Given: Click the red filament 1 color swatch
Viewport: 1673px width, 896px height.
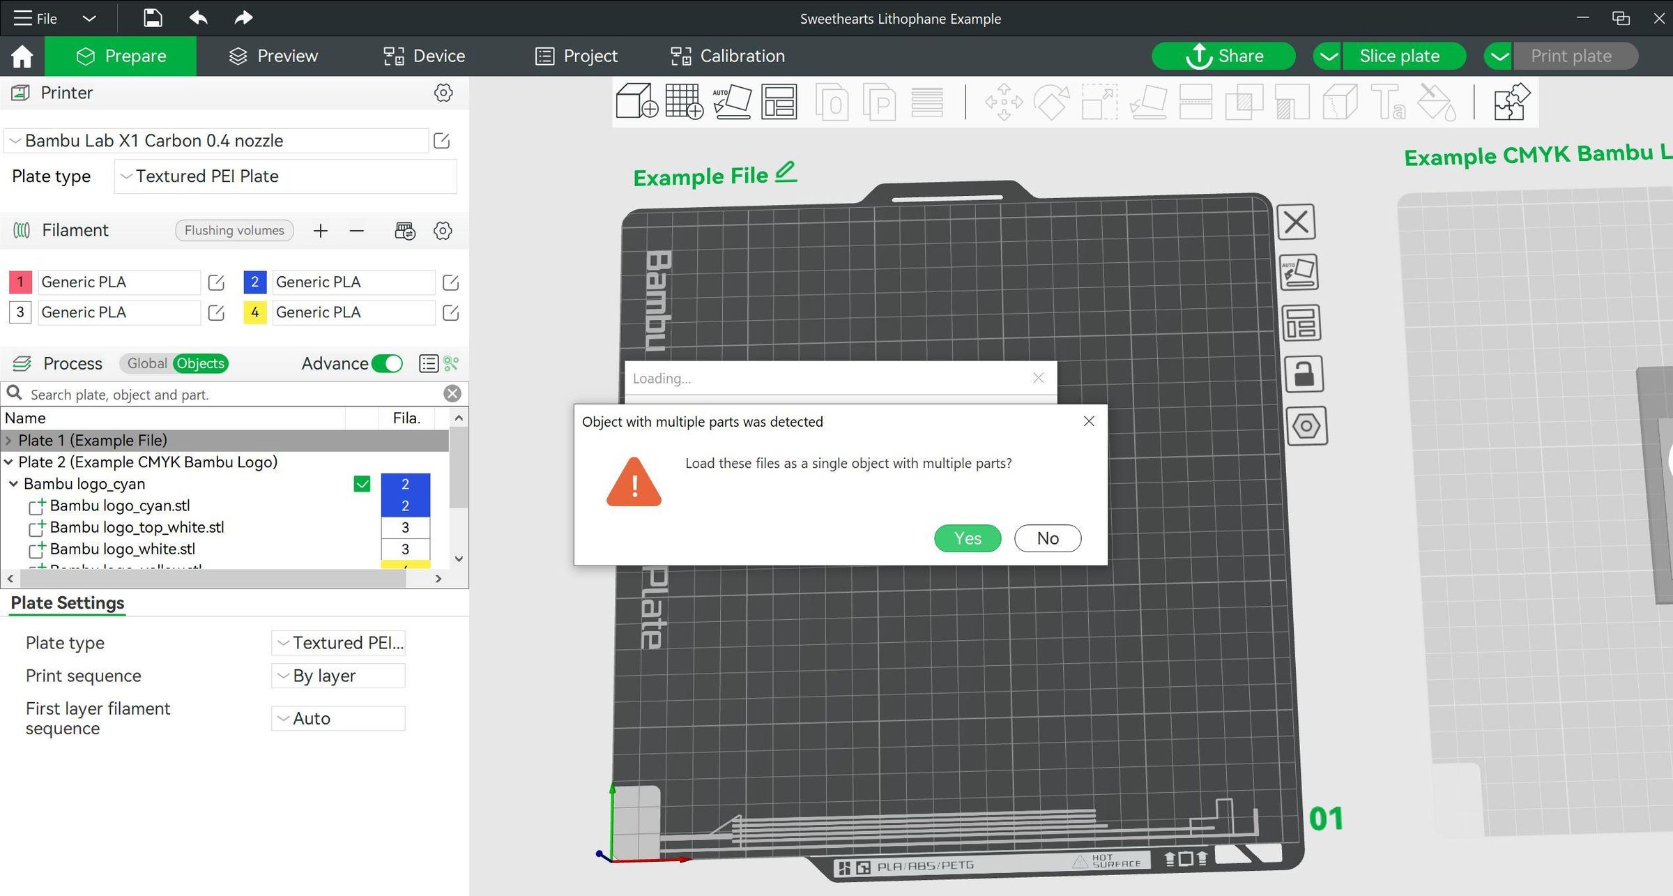Looking at the screenshot, I should coord(20,282).
